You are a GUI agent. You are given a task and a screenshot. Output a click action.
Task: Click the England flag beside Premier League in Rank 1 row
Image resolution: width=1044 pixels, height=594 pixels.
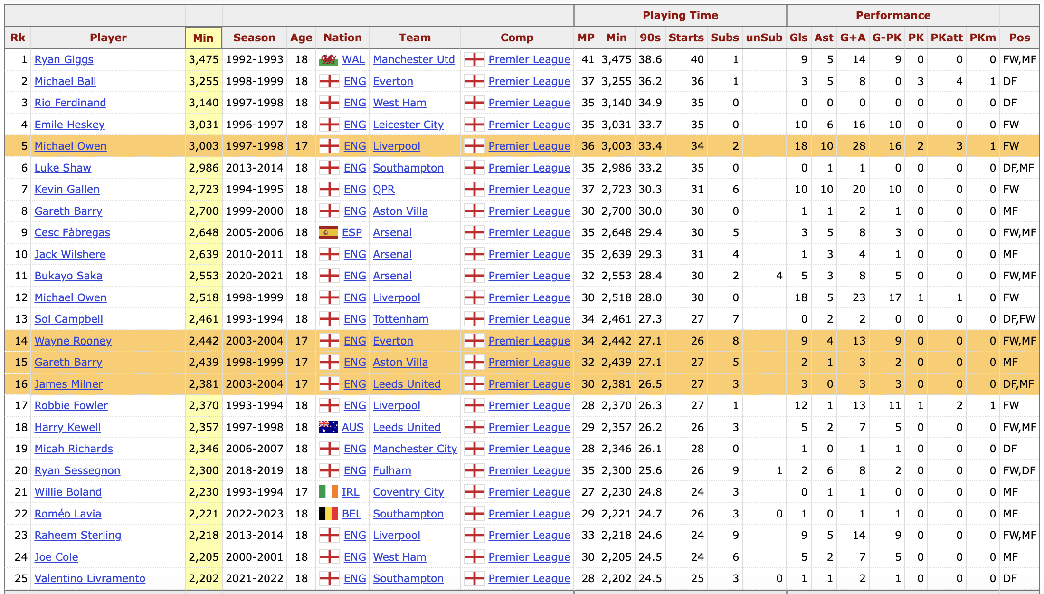(474, 60)
